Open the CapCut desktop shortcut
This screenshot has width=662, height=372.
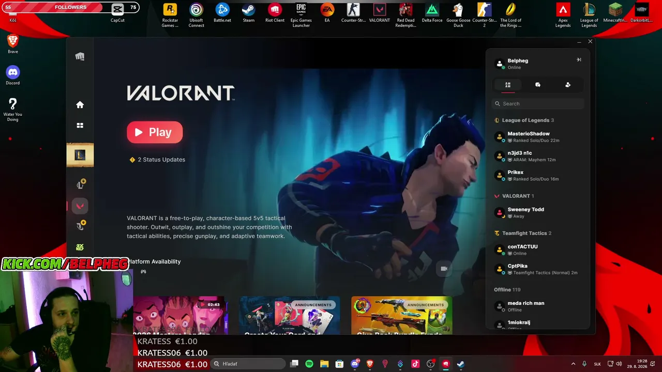click(x=117, y=13)
